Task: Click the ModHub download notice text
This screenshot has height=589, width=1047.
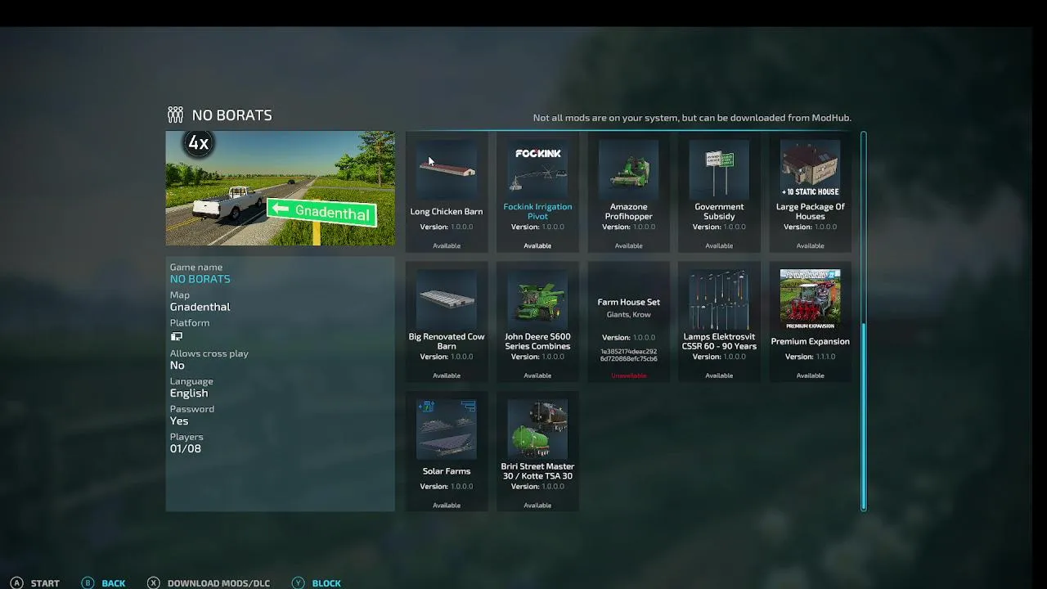Action: pyautogui.click(x=692, y=118)
